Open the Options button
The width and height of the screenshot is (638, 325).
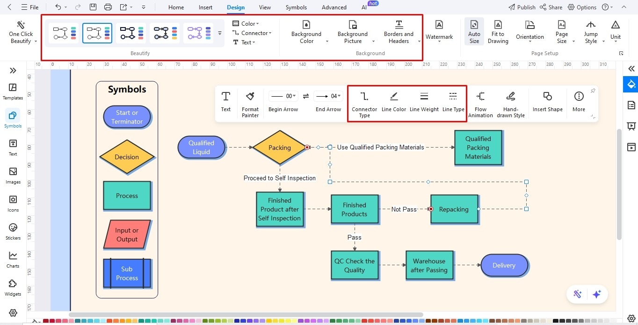point(582,7)
